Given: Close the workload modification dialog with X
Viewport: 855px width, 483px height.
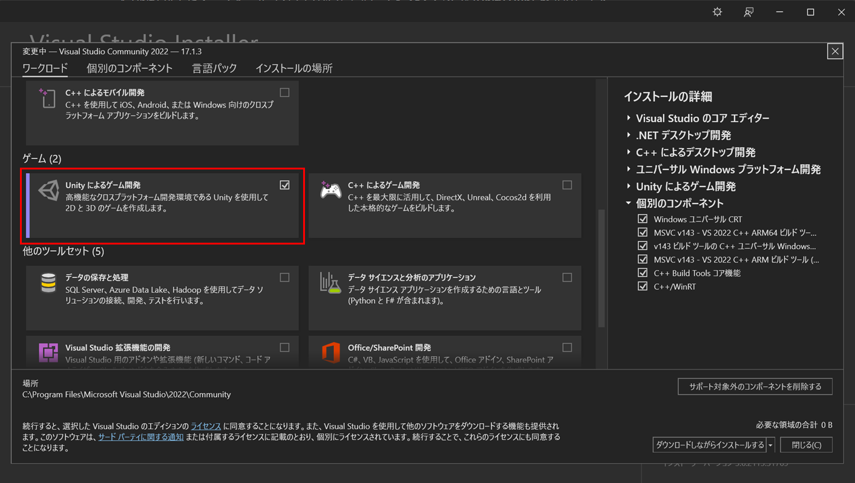Looking at the screenshot, I should tap(835, 51).
